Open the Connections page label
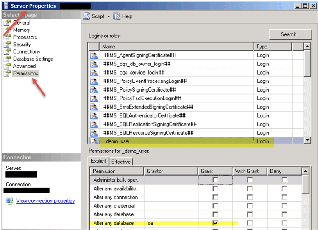 [x=26, y=52]
